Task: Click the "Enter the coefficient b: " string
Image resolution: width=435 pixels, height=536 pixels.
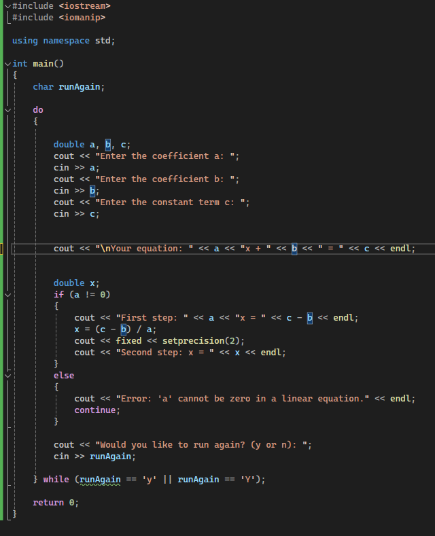Action: [x=165, y=179]
